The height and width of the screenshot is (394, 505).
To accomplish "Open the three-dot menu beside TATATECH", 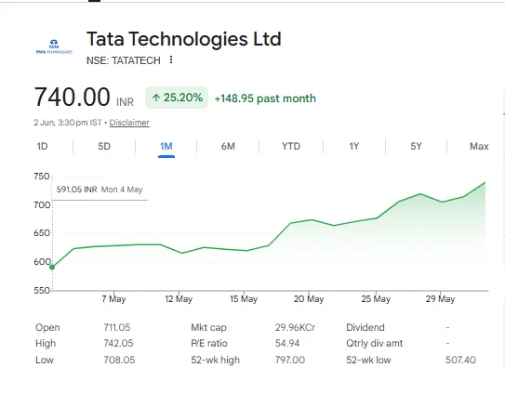I will [171, 59].
